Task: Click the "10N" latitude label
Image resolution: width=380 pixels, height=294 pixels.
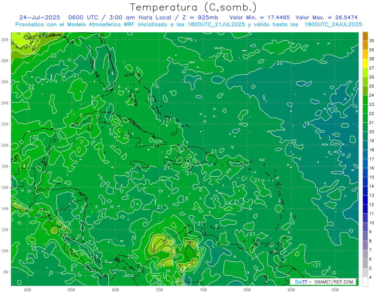Action: (5, 251)
